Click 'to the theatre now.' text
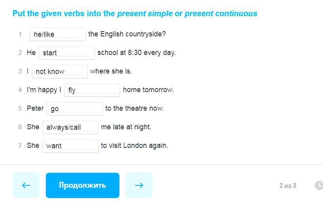 pos(134,108)
